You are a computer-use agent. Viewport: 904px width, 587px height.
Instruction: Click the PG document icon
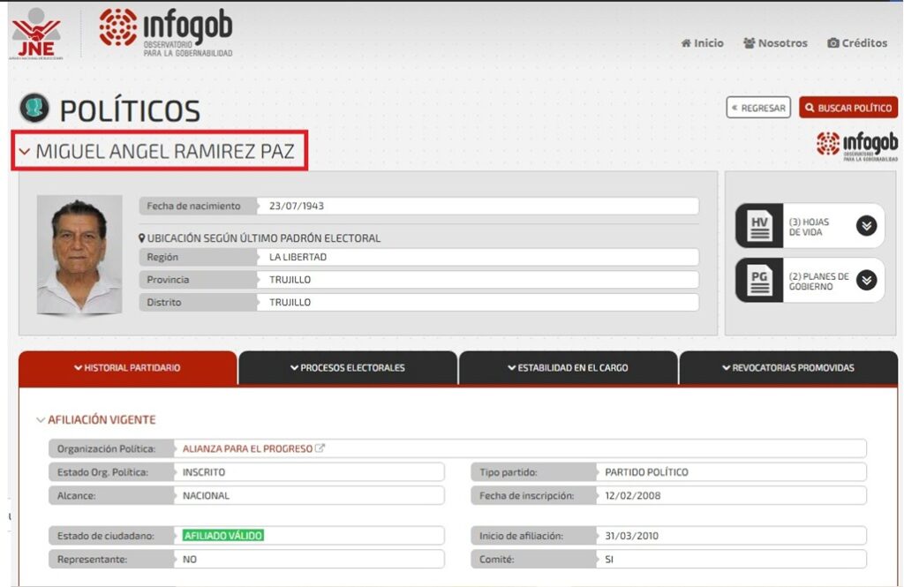759,281
